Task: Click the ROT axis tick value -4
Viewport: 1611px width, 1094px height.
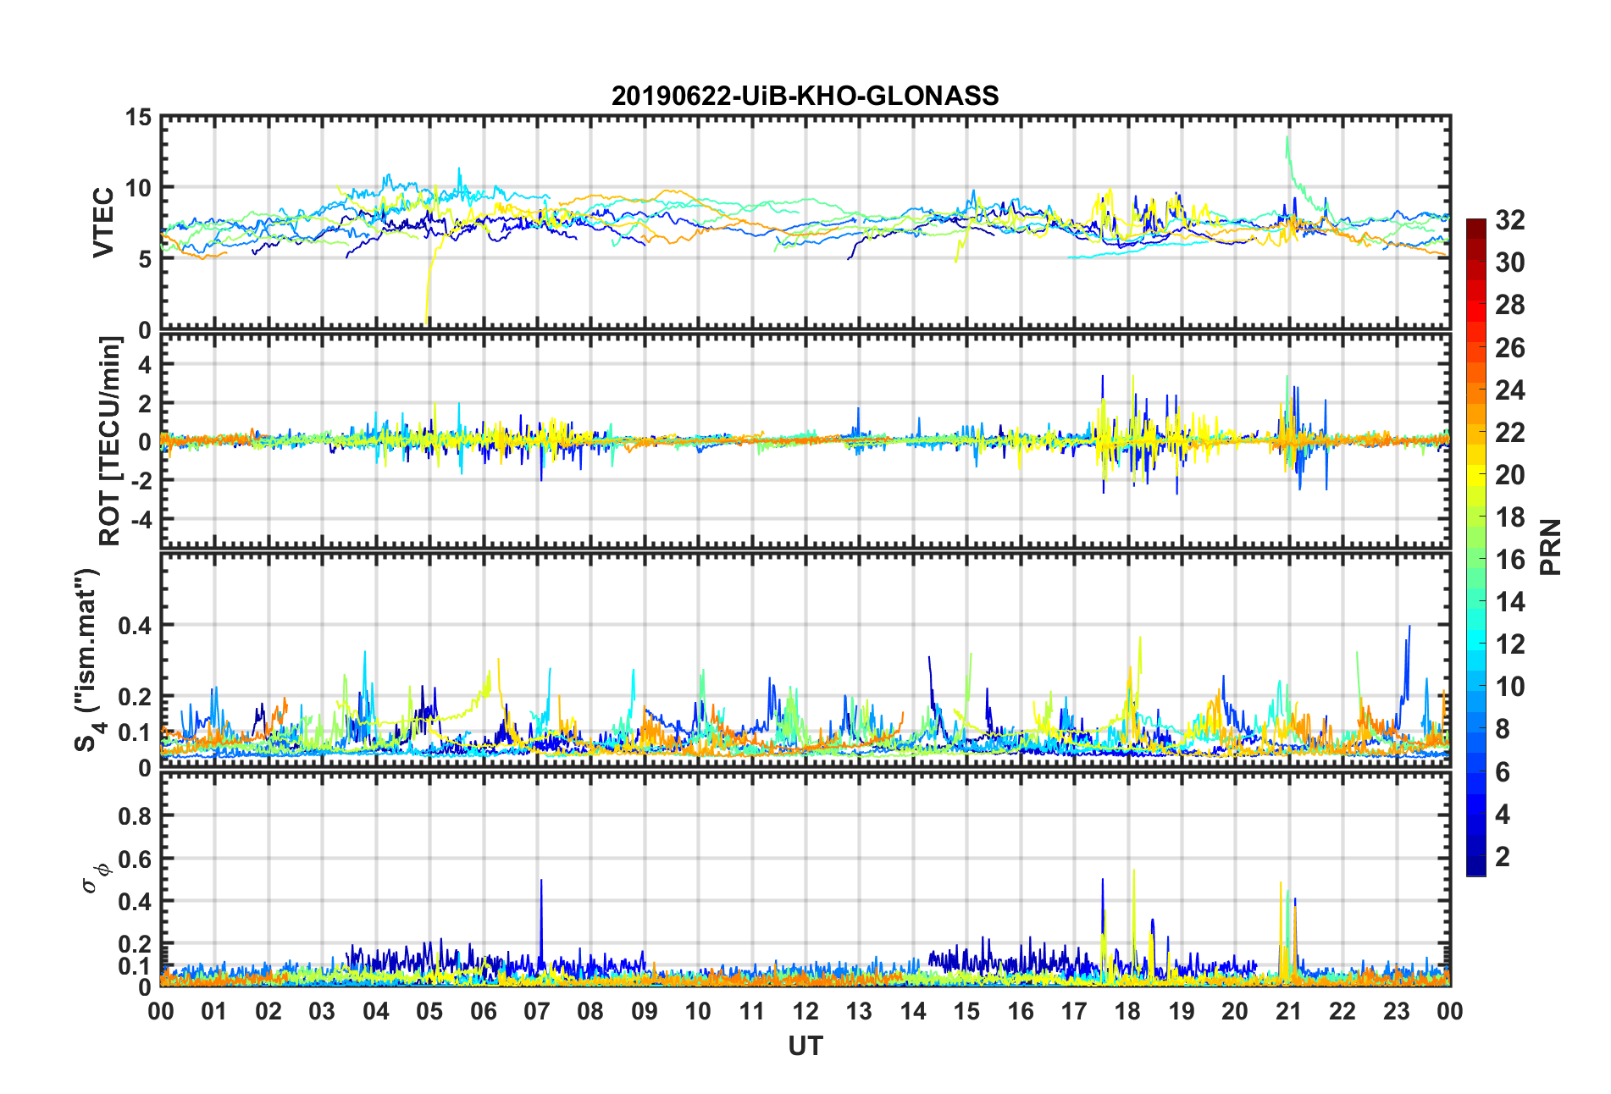Action: tap(141, 518)
